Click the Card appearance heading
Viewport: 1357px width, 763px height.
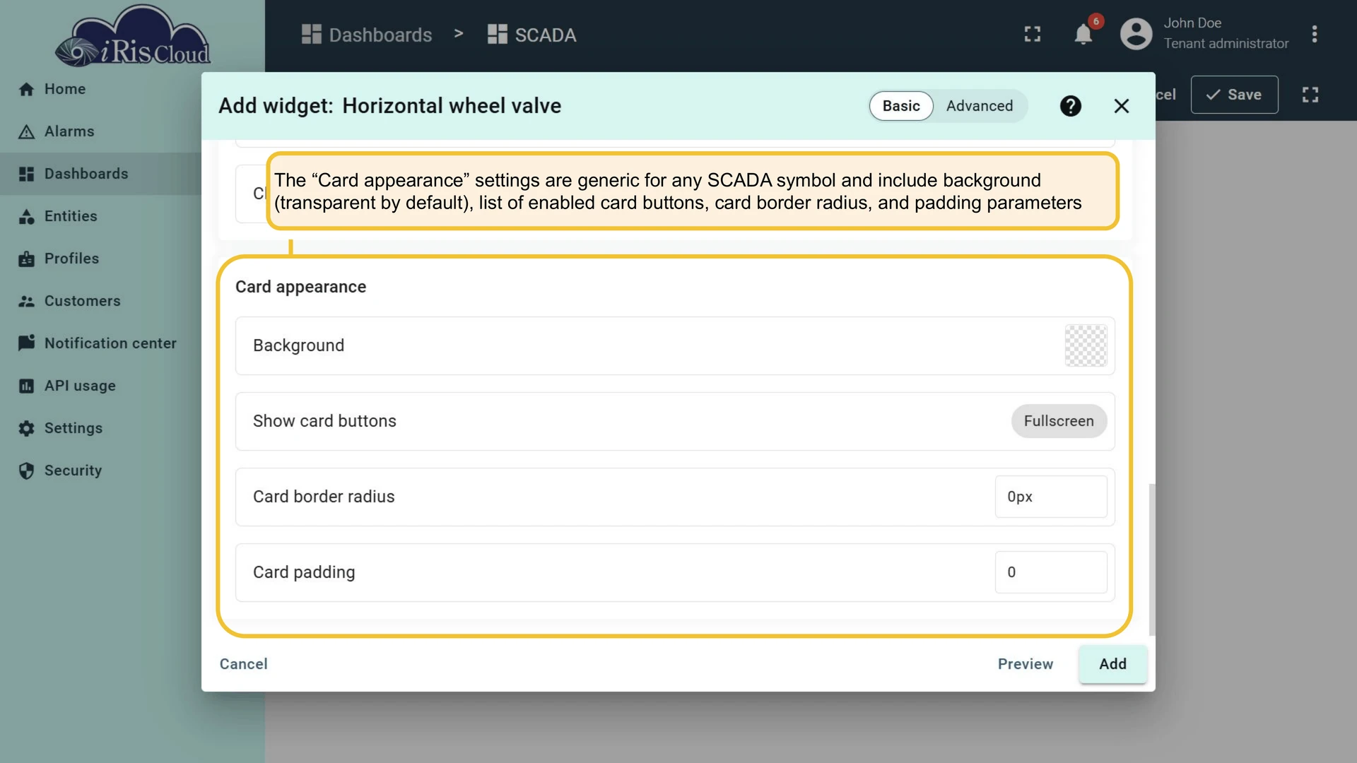click(300, 287)
